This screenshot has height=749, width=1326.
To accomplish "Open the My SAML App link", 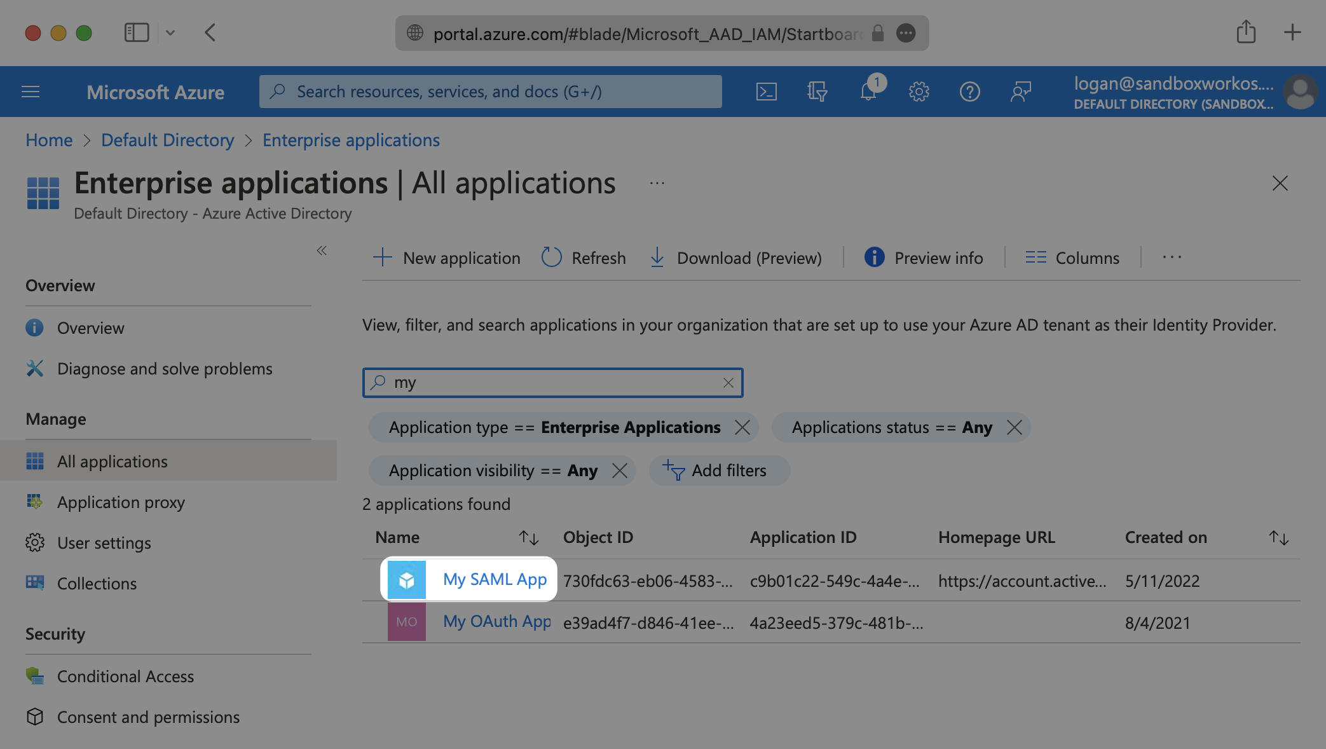I will click(495, 579).
